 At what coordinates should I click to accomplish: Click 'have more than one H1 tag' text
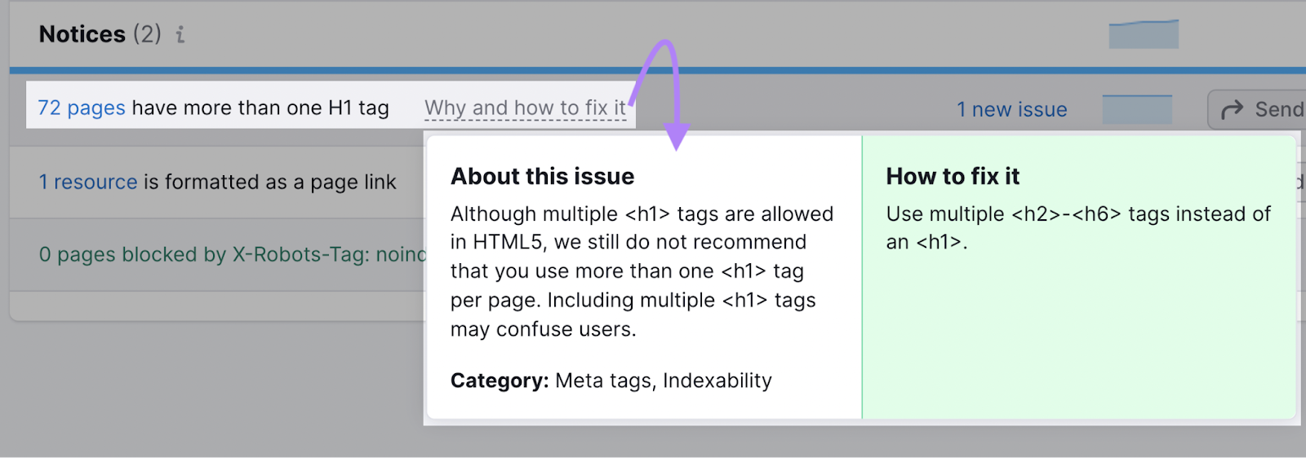click(x=260, y=108)
